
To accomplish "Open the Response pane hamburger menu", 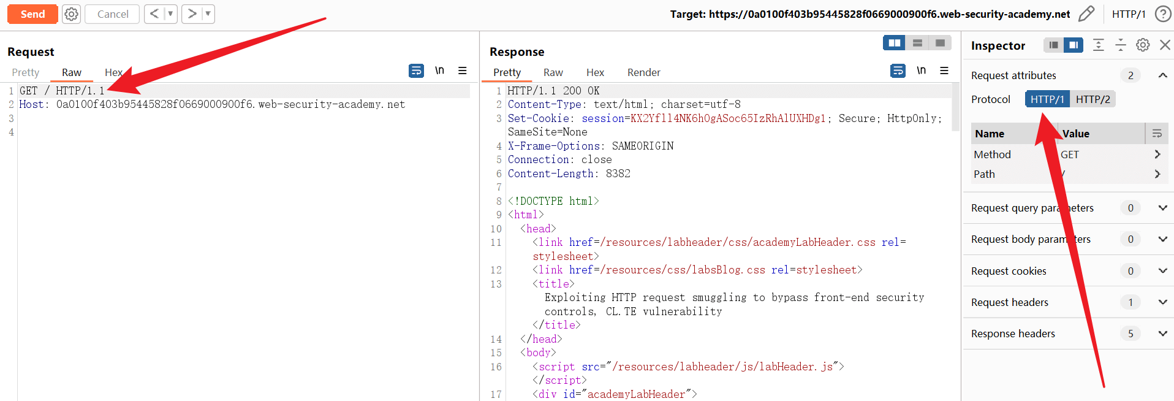I will pyautogui.click(x=944, y=71).
